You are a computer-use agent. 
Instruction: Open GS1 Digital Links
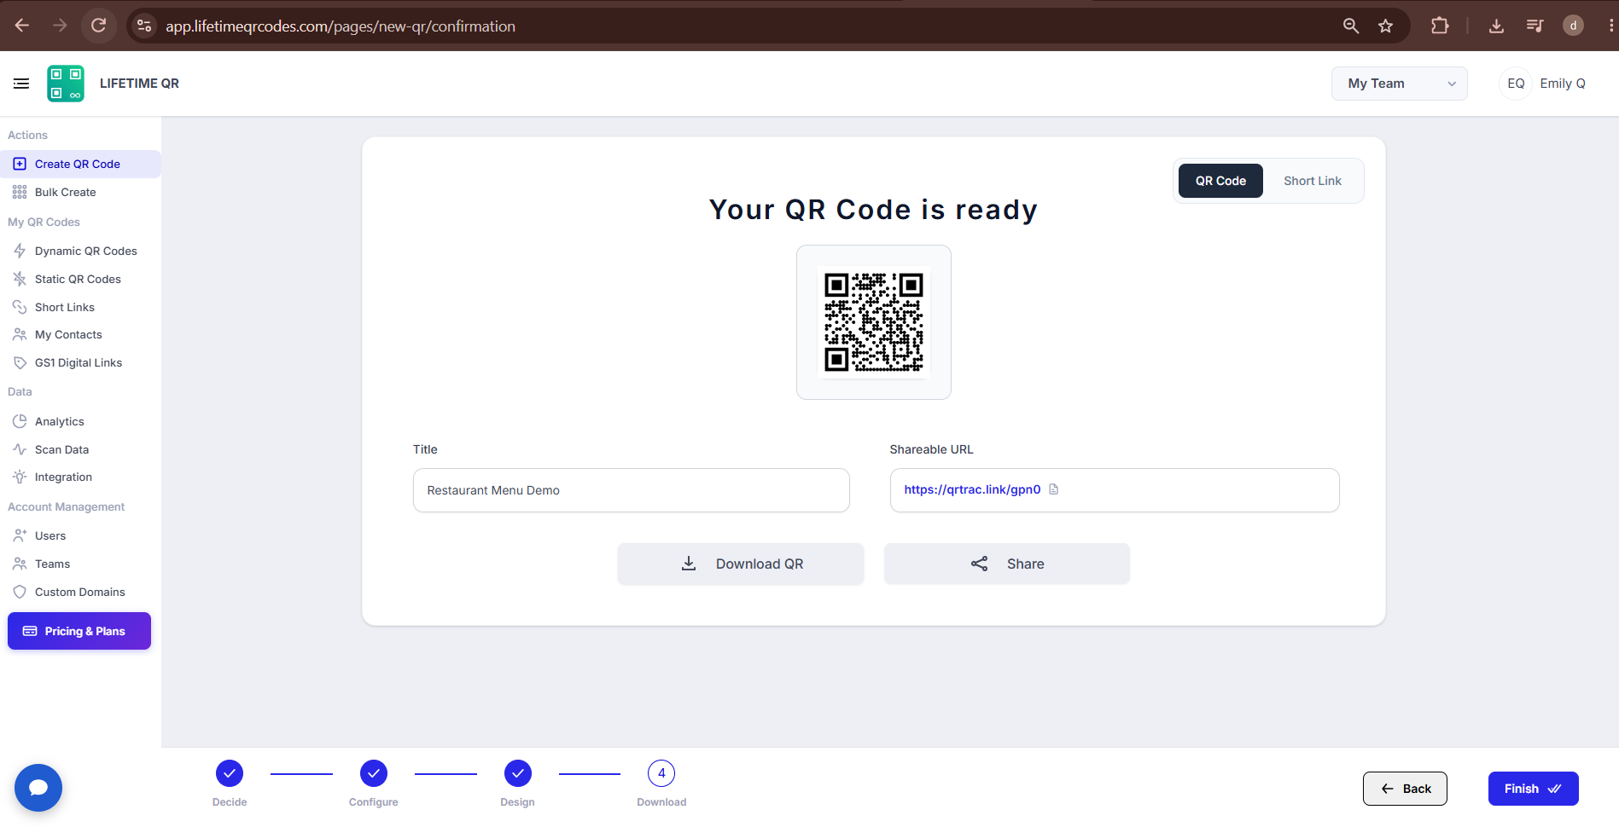coord(80,362)
